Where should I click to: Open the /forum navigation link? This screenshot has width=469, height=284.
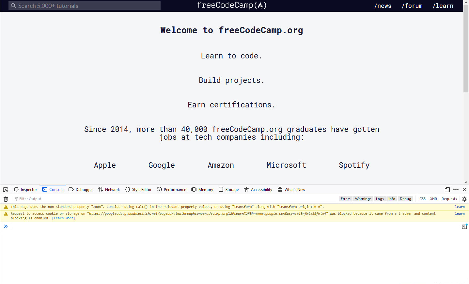(x=412, y=6)
